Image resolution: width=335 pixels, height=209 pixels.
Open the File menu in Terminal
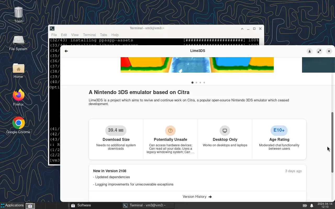54,35
